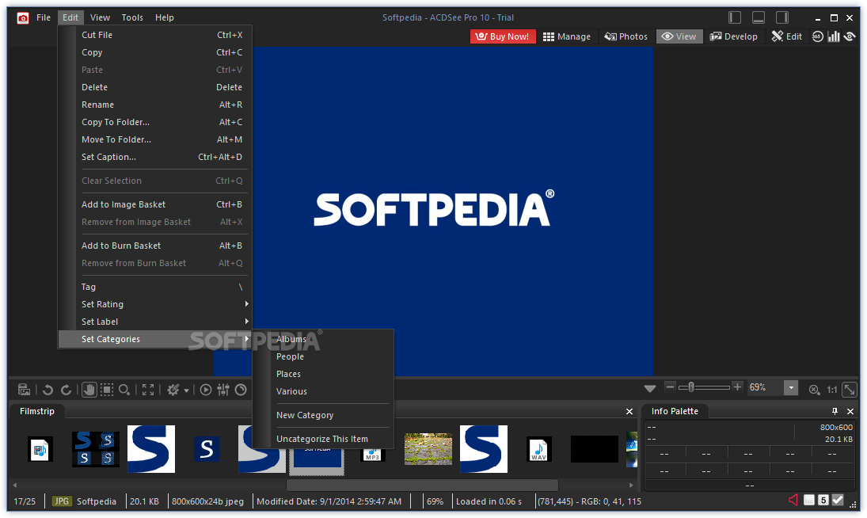Click the View mode button
The image size is (867, 518).
(x=679, y=36)
